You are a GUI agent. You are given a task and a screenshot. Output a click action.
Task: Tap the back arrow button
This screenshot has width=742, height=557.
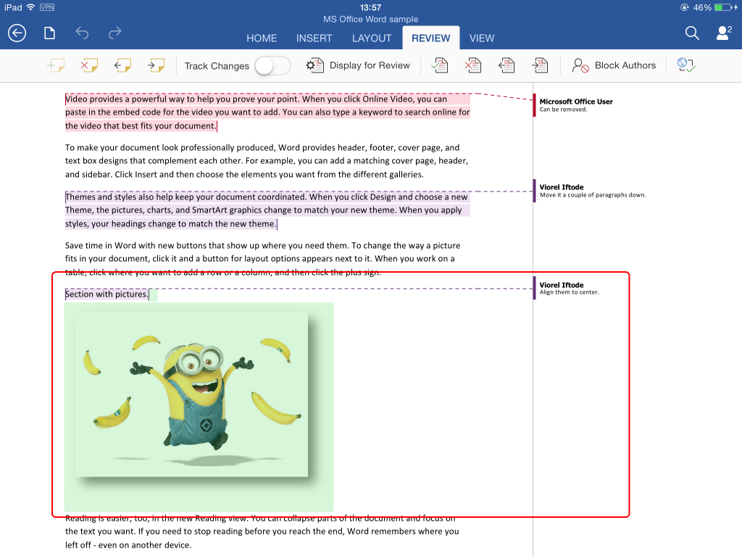click(17, 33)
